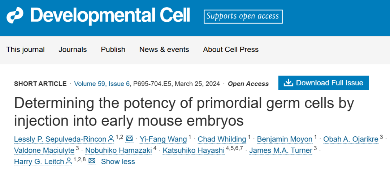Click the email envelope icon next to Leitch
Image resolution: width=390 pixels, height=170 pixels.
(92, 161)
